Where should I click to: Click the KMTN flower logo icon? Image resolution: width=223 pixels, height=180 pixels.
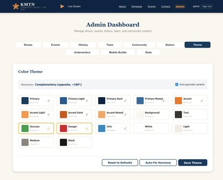(x=16, y=6)
